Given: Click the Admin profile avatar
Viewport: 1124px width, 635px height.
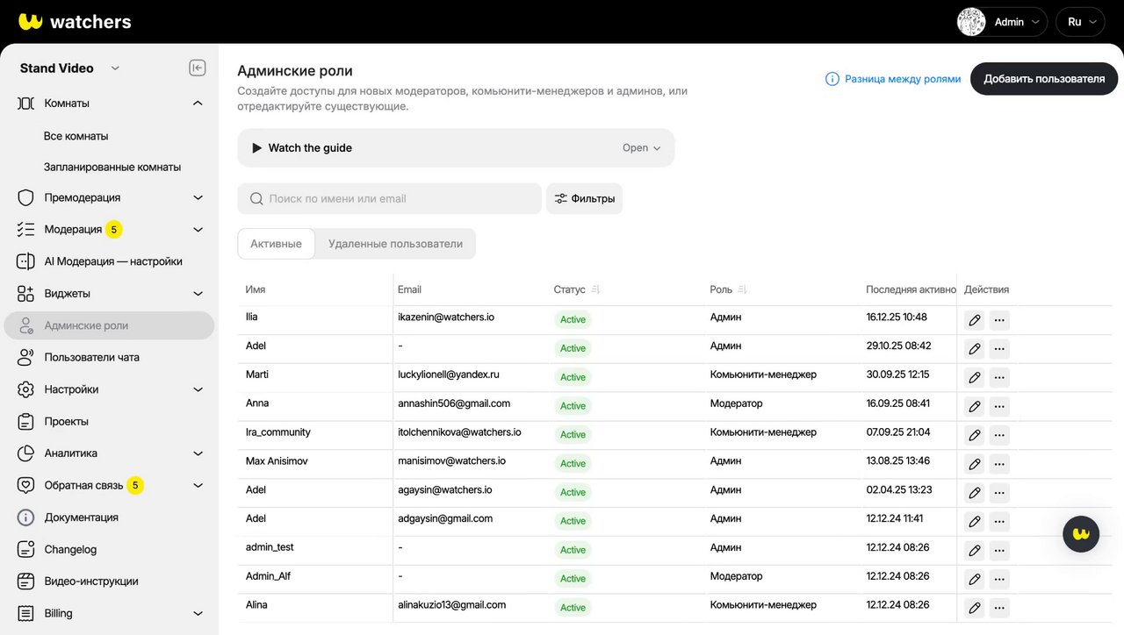Looking at the screenshot, I should 971,22.
